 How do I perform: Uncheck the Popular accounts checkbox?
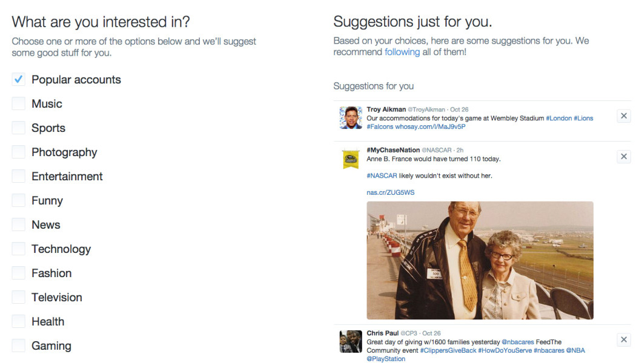click(x=19, y=80)
